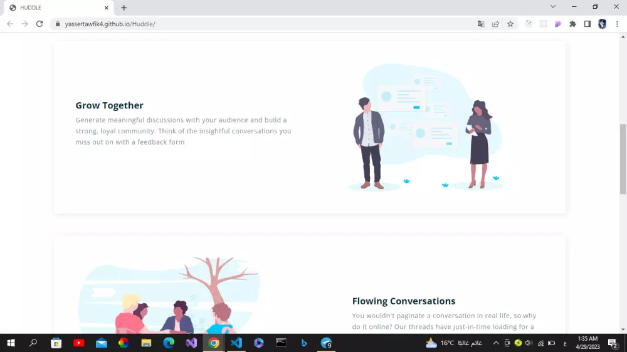Click the purple gradient extension icon

click(558, 24)
